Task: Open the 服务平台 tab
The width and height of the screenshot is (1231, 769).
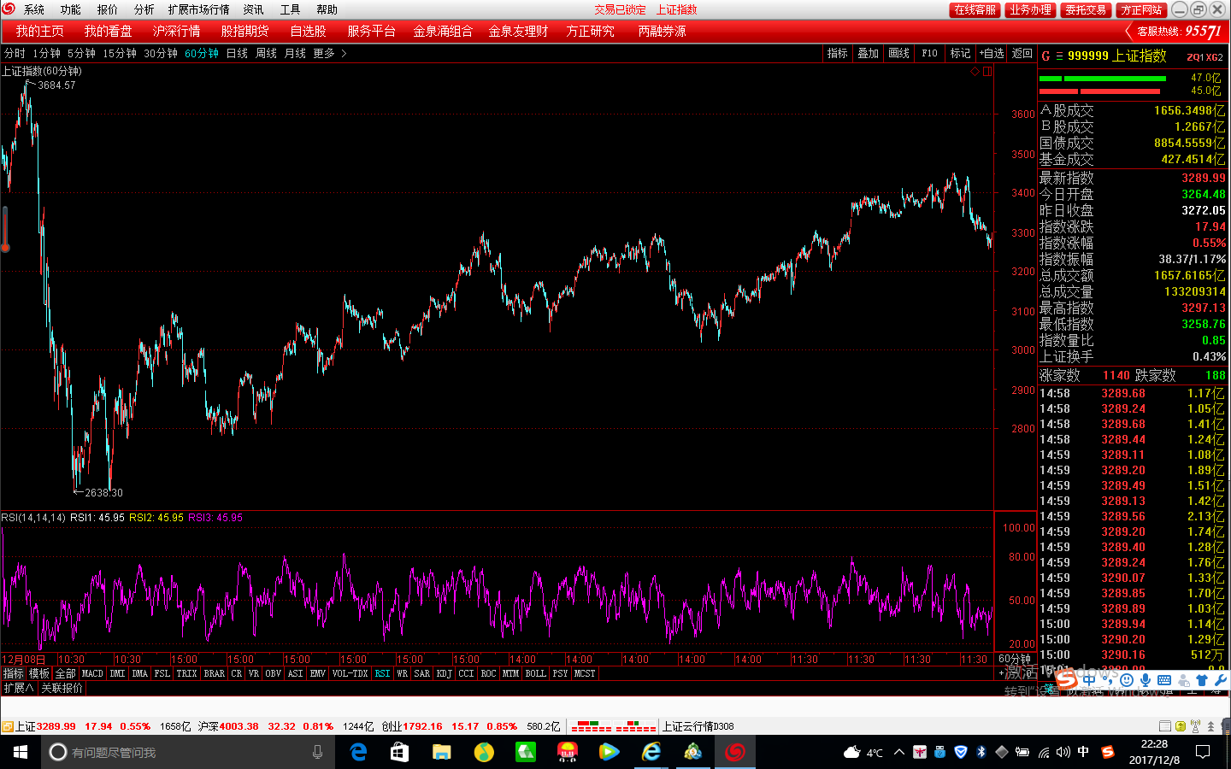Action: (x=371, y=31)
